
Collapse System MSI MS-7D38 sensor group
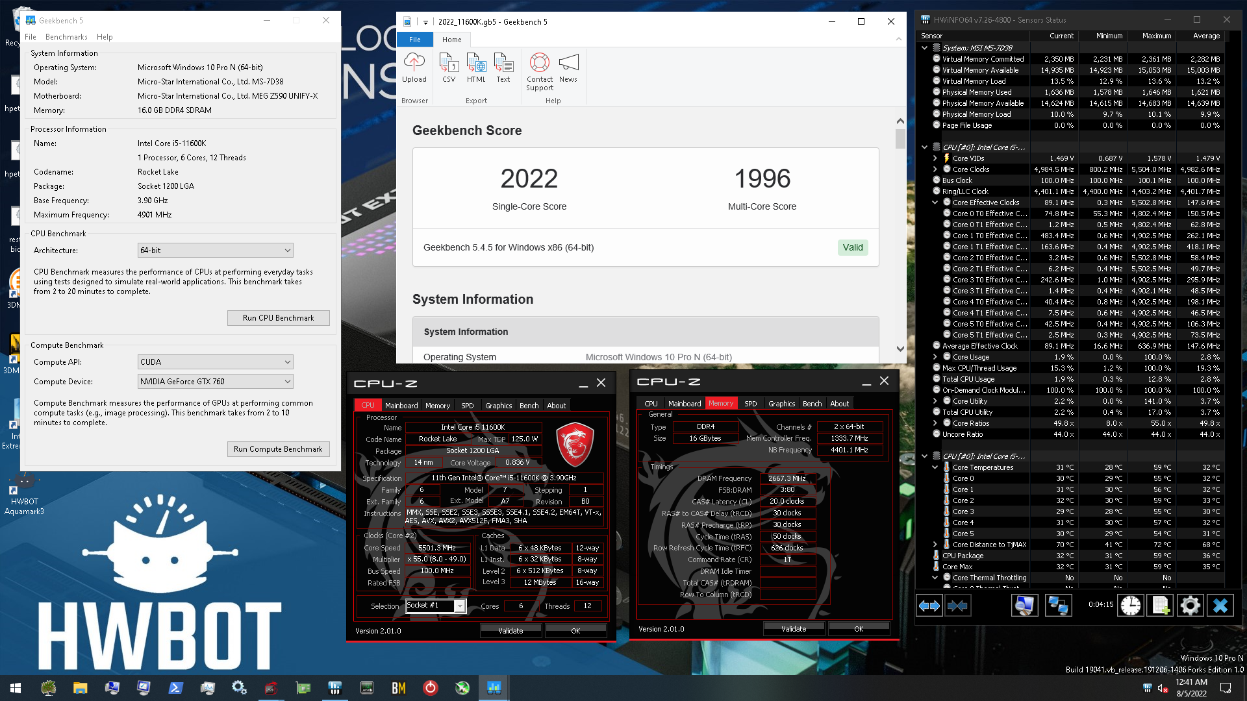pos(924,48)
